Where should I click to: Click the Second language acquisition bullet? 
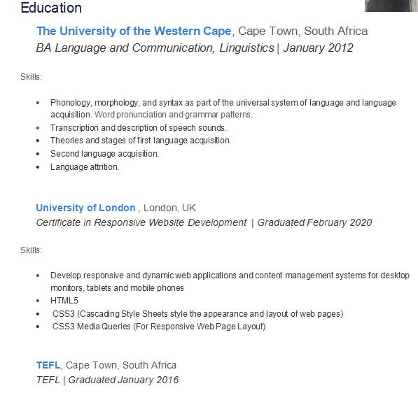click(x=104, y=154)
